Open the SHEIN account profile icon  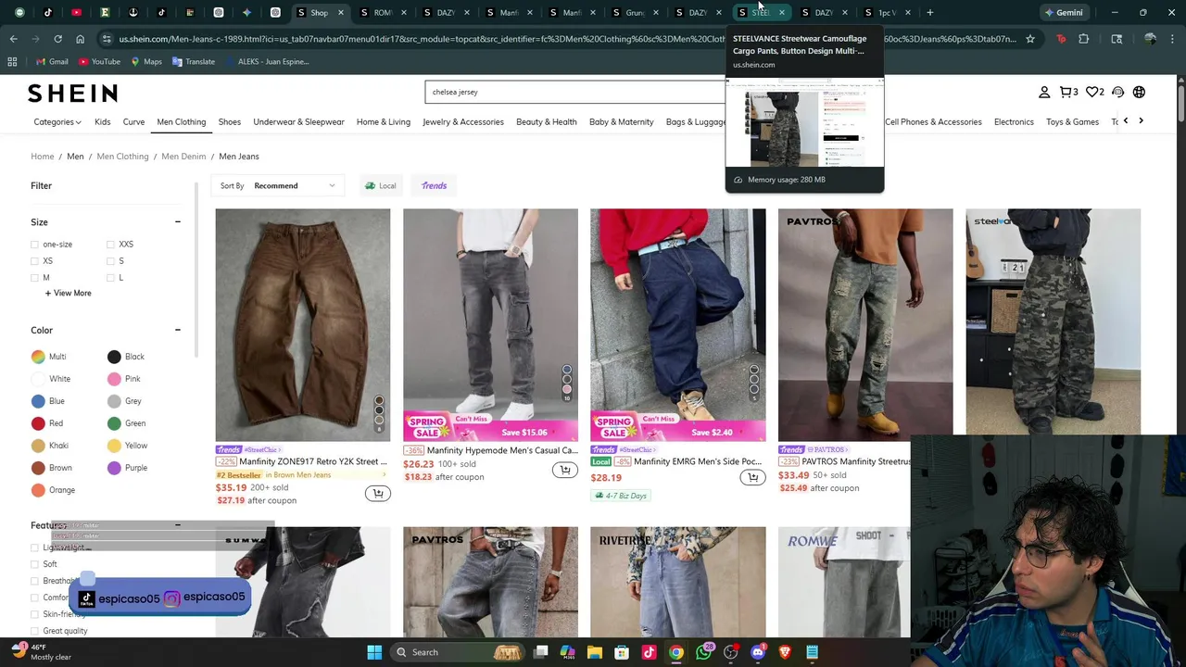pyautogui.click(x=1044, y=92)
